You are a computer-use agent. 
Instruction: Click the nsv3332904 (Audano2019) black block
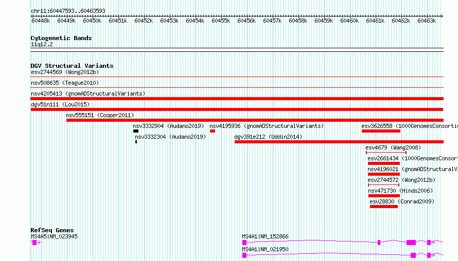[136, 131]
